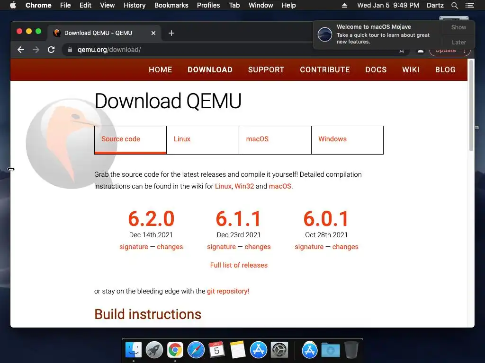Open Calendar icon in the dock
Viewport: 485px width, 363px height.
[217, 350]
